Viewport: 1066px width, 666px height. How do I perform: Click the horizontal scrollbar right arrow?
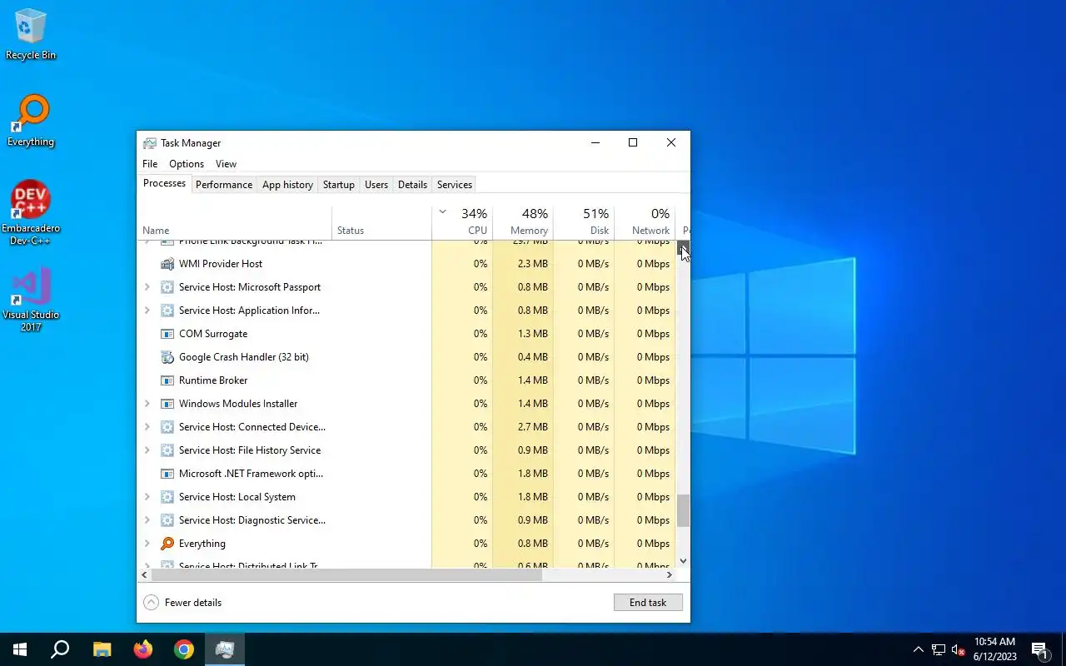tap(670, 574)
